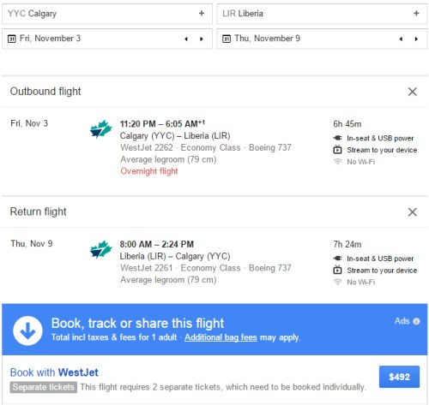Add another destination with Liberia plus icon
Viewport: 429px width, 405px height.
click(x=416, y=13)
